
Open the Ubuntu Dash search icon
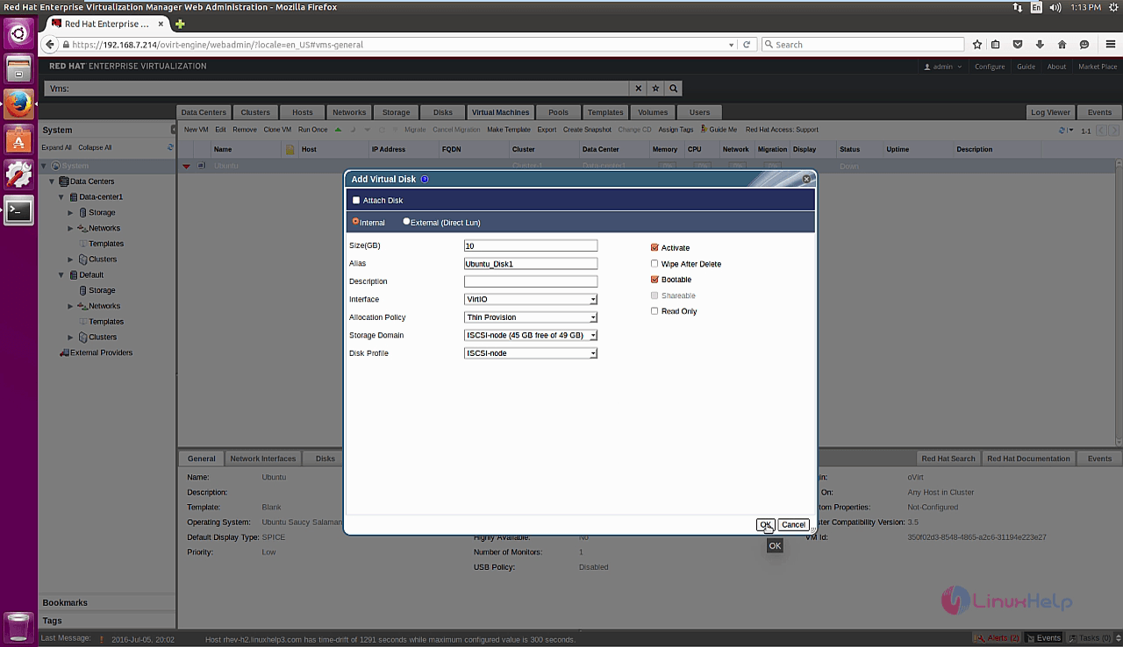(18, 34)
